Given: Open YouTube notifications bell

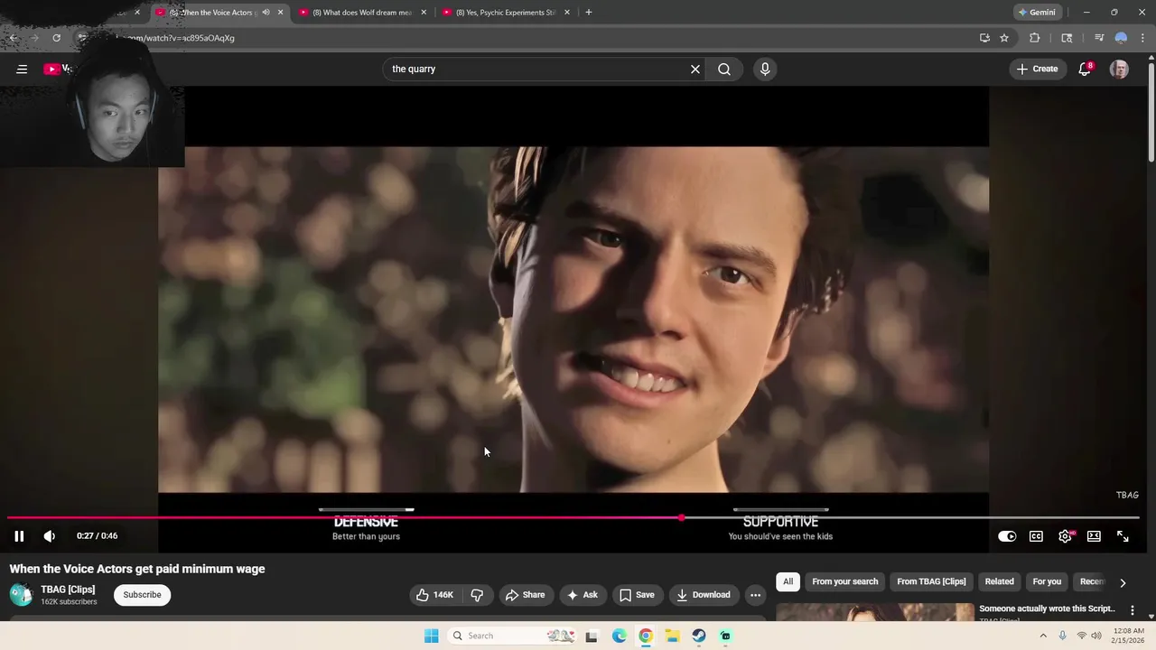Looking at the screenshot, I should pyautogui.click(x=1085, y=69).
